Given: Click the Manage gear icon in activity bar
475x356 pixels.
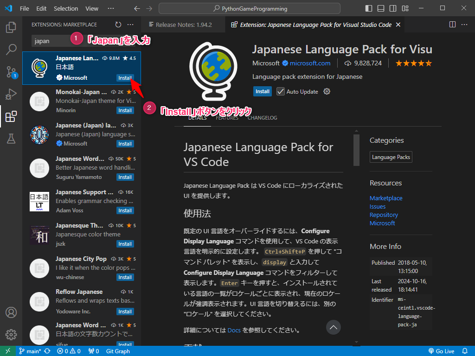Looking at the screenshot, I should click(x=11, y=334).
